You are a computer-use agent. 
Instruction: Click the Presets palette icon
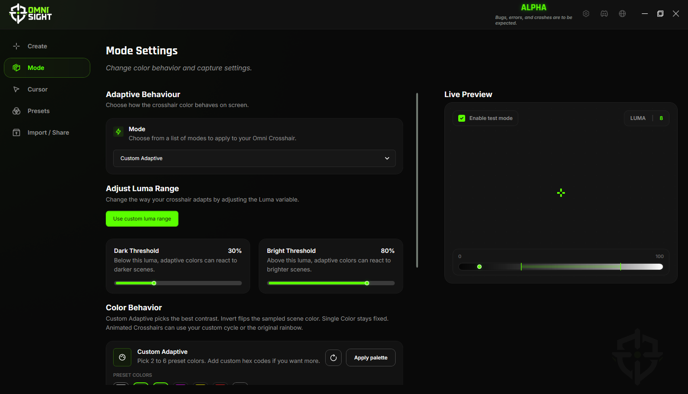click(16, 111)
